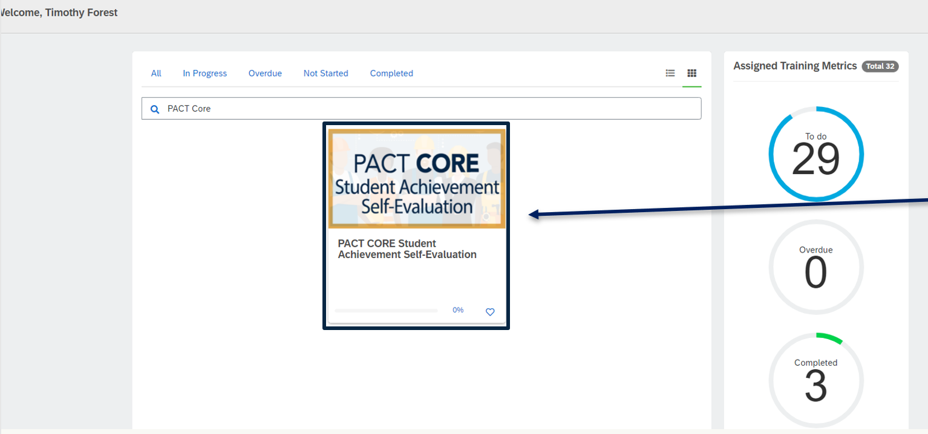
Task: Click the course progress bar
Action: pyautogui.click(x=385, y=311)
